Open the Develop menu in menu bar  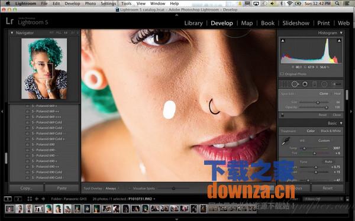click(x=72, y=4)
